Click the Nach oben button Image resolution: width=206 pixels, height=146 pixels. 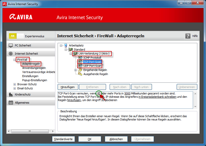click(x=120, y=87)
